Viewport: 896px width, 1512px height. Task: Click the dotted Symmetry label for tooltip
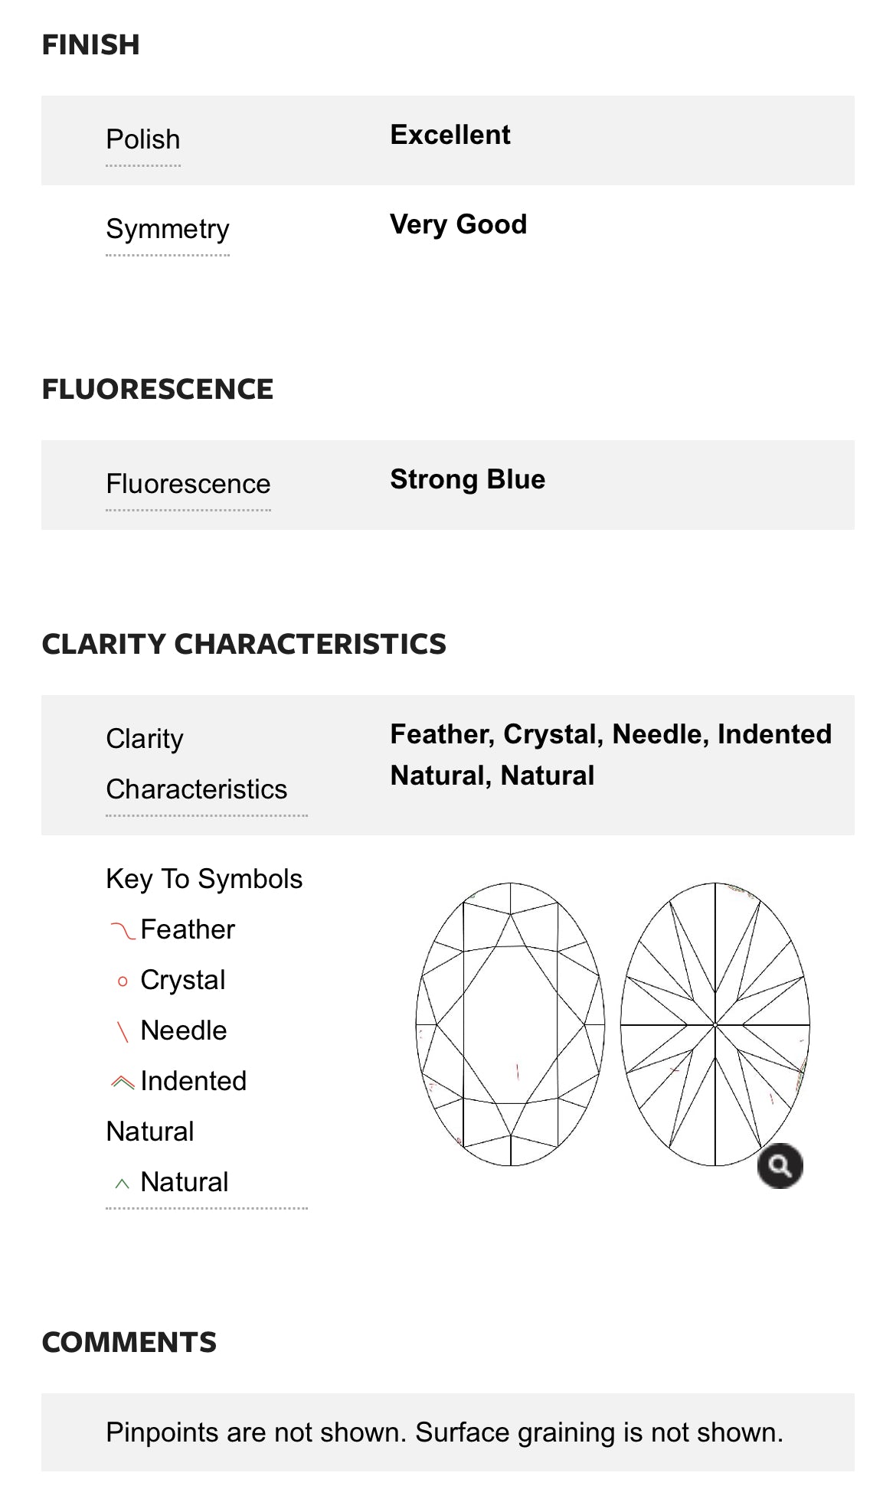(x=168, y=228)
